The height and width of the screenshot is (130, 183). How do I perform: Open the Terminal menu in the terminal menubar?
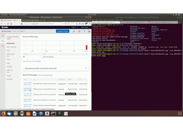pos(112,20)
